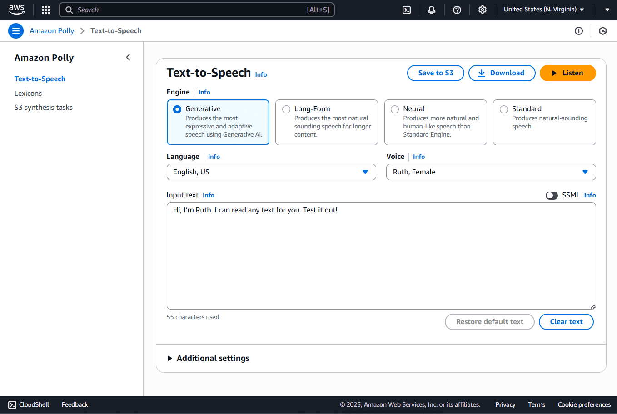This screenshot has height=414, width=617.
Task: Select the Neural engine option
Action: [436, 122]
